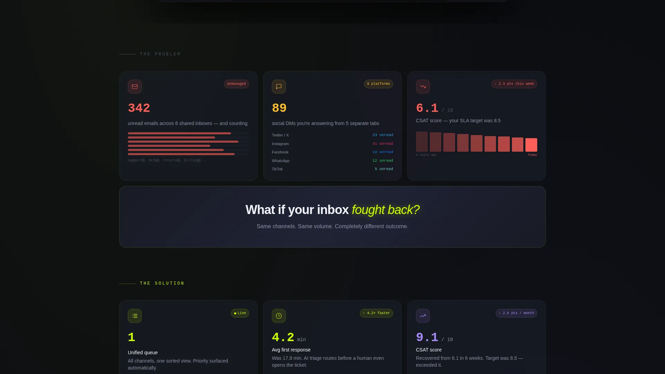Select the Twitter / X row

click(x=332, y=135)
